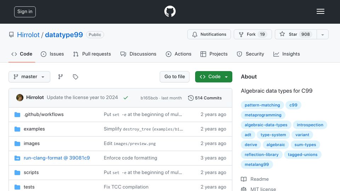Click the examples folder icon

(17, 129)
